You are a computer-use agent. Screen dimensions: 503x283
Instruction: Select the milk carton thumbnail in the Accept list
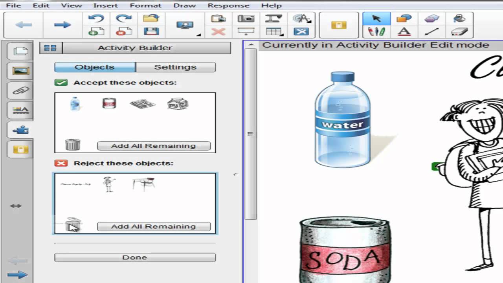178,104
